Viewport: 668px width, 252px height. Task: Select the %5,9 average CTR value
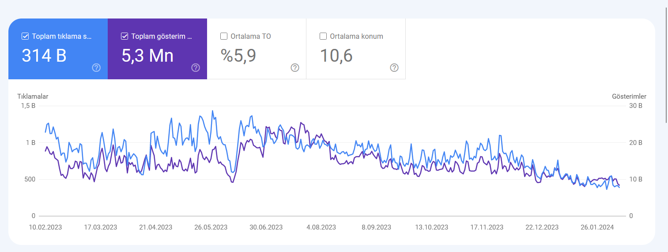tap(238, 56)
